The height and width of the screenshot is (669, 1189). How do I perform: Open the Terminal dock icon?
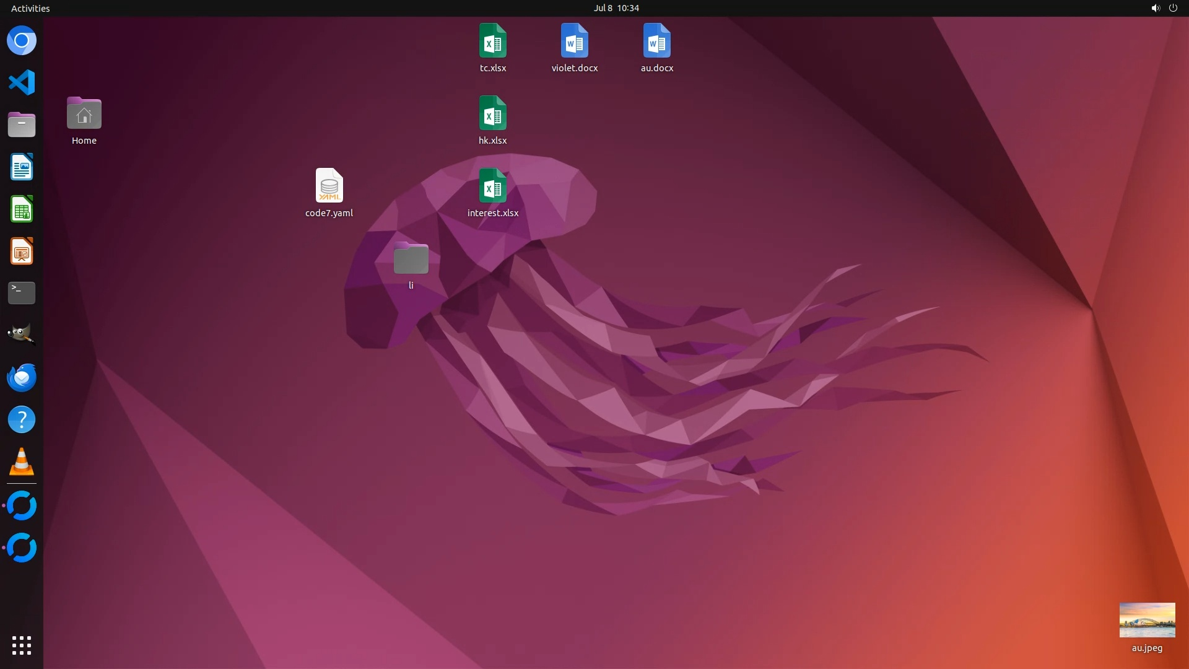point(22,293)
